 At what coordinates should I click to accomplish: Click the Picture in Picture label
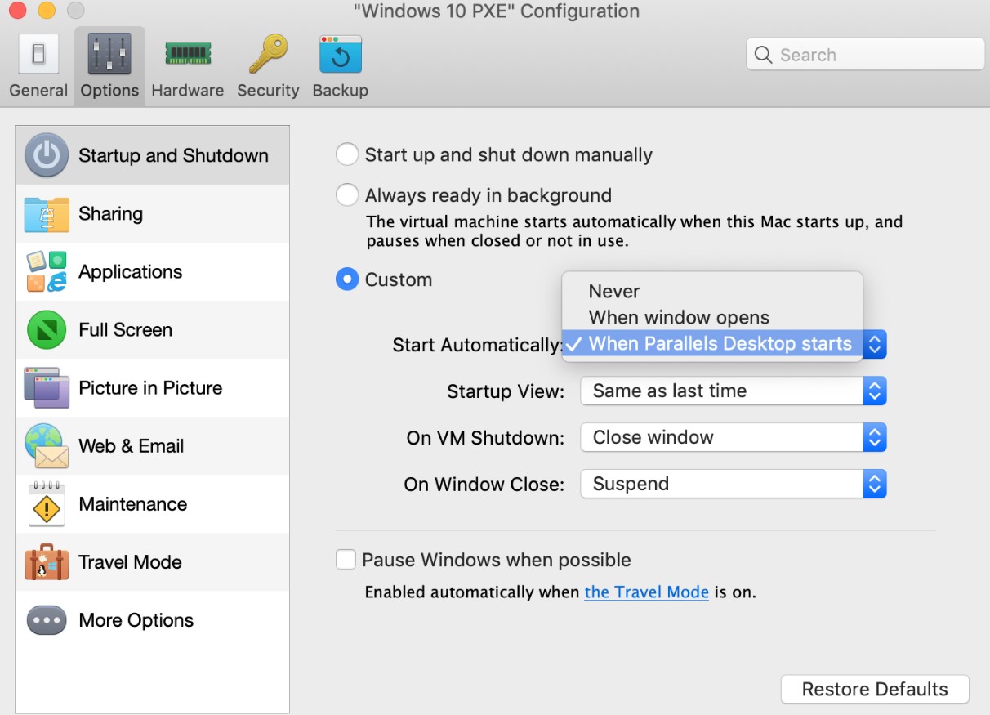[150, 388]
